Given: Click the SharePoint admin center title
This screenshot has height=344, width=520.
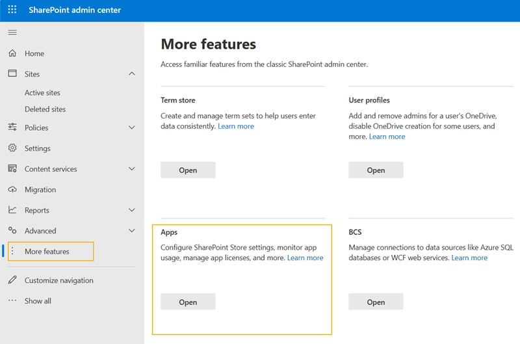Looking at the screenshot, I should click(75, 10).
